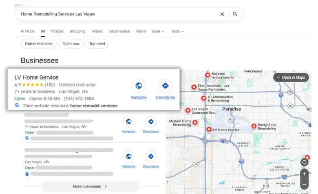Select Modern Home Remodeling map pin
Viewport: 318px width, 194px height.
point(195,122)
